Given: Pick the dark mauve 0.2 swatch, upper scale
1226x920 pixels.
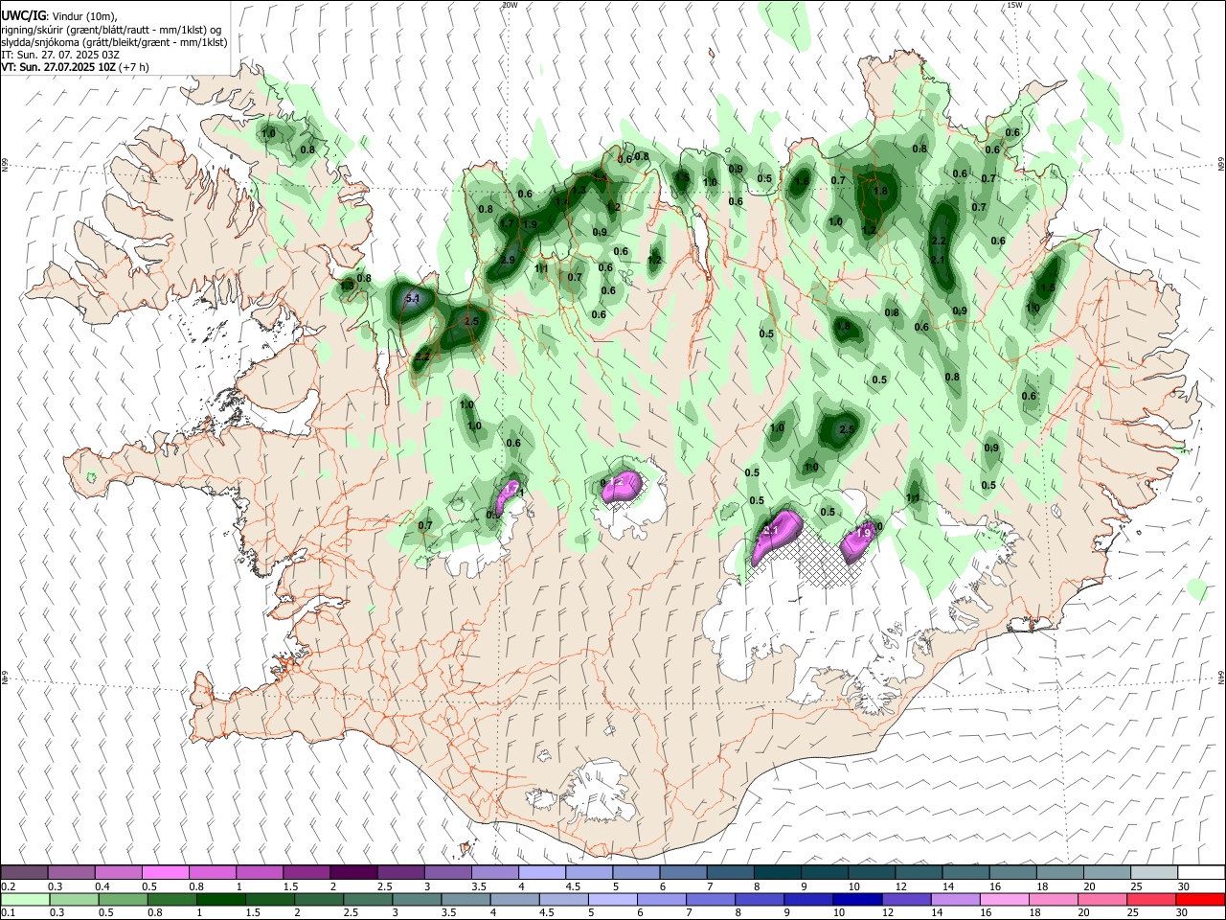Looking at the screenshot, I should (24, 872).
